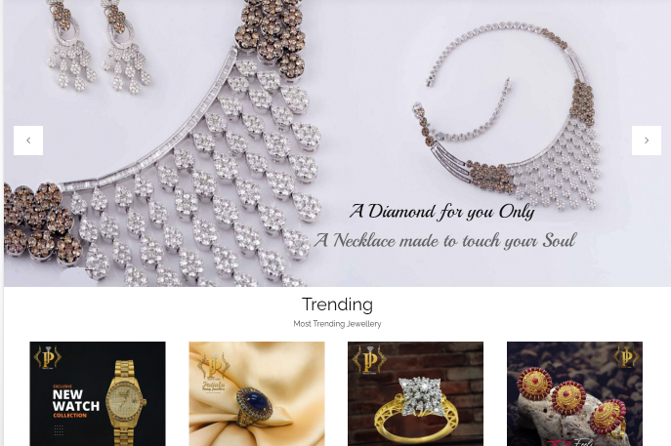671x446 pixels.
Task: Go to previous banner slide arrow
Action: [28, 141]
